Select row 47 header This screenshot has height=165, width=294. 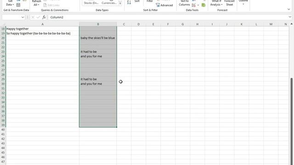coord(3,162)
